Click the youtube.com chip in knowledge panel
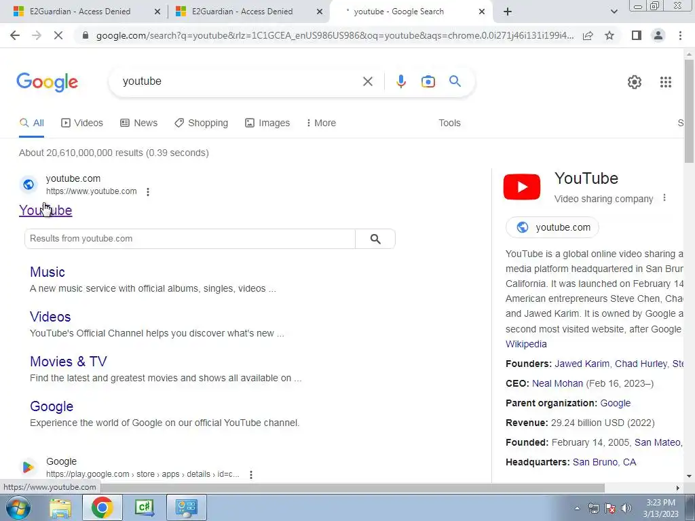Screen dimensions: 695x521 (x=552, y=227)
